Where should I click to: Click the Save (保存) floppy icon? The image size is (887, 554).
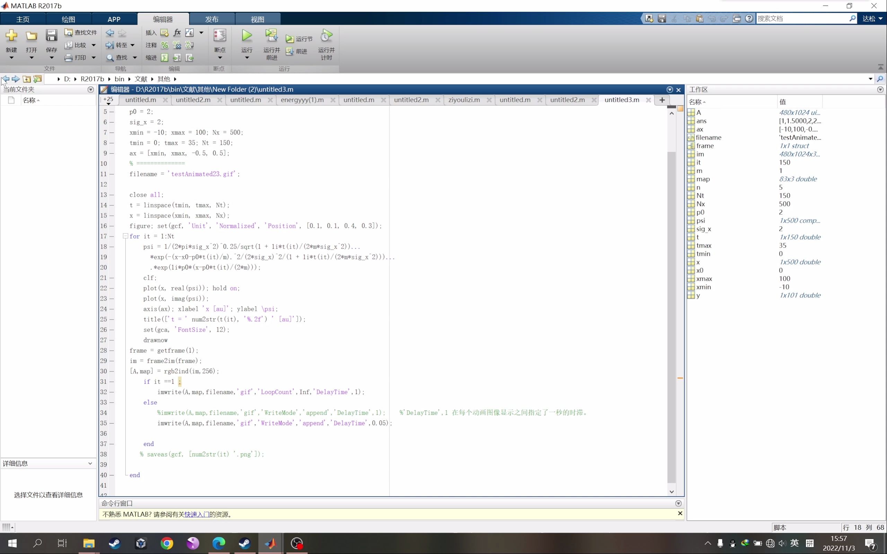click(51, 36)
